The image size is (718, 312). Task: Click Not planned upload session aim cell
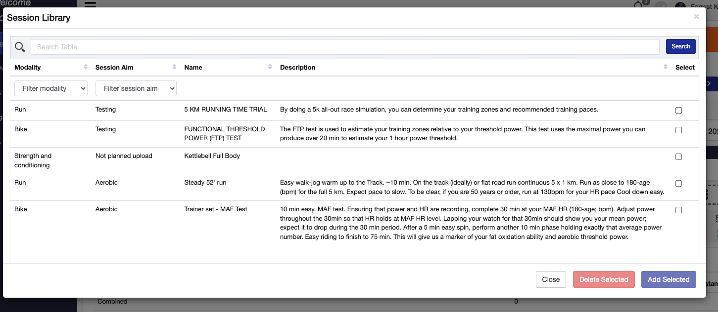[124, 156]
